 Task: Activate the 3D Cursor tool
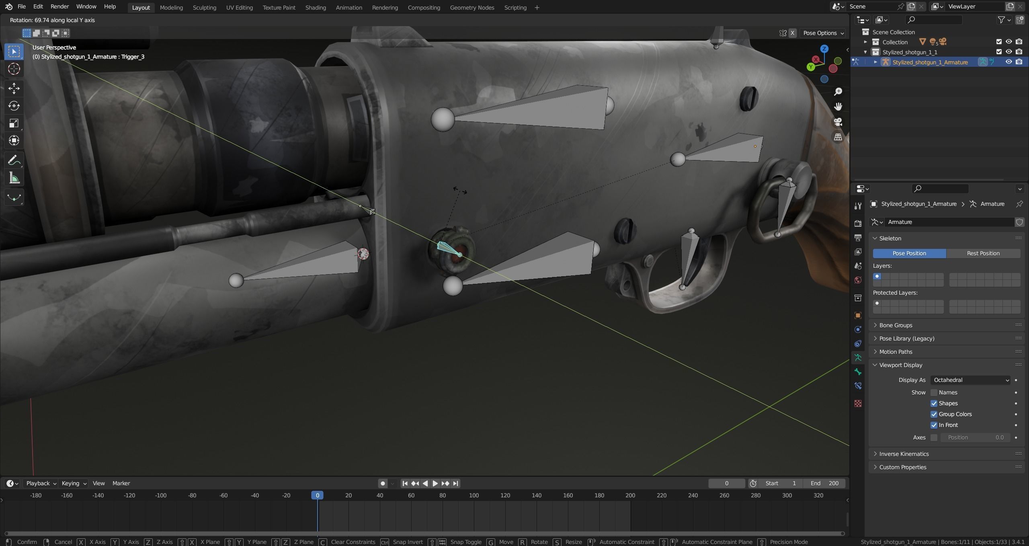[x=14, y=69]
